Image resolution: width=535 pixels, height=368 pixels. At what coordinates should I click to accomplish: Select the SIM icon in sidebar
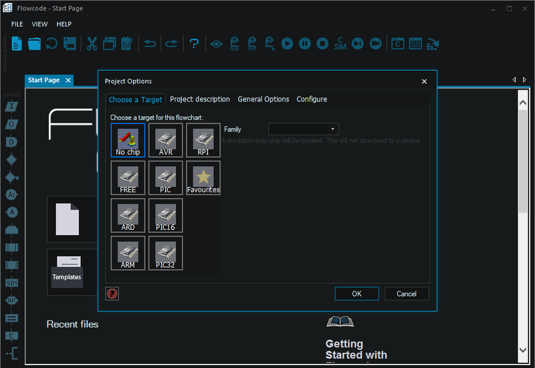coord(11,283)
